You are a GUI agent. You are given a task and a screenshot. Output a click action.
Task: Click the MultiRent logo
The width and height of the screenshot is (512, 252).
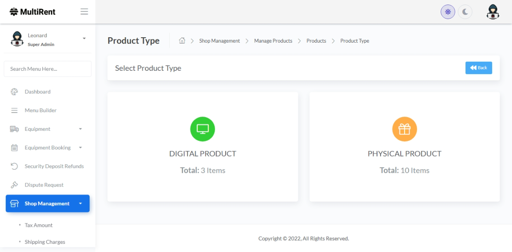pos(33,12)
